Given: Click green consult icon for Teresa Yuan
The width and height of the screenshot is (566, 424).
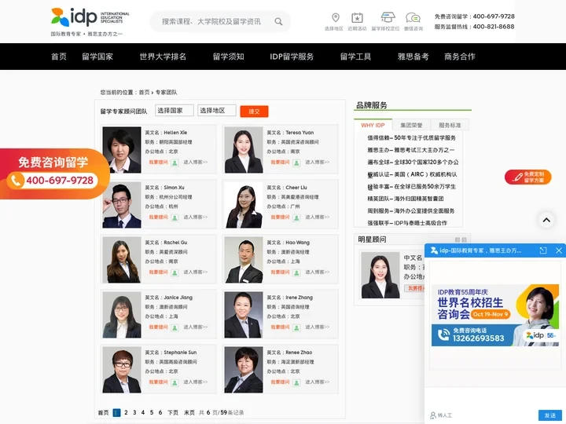Looking at the screenshot, I should point(296,163).
